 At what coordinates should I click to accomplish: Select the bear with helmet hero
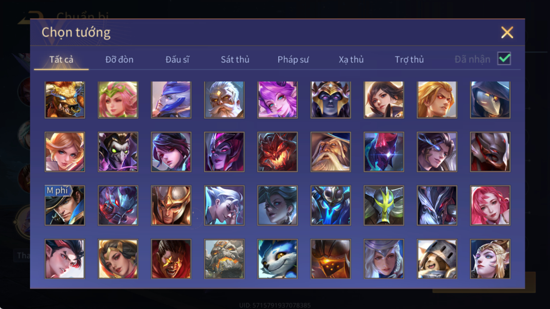coord(437,259)
